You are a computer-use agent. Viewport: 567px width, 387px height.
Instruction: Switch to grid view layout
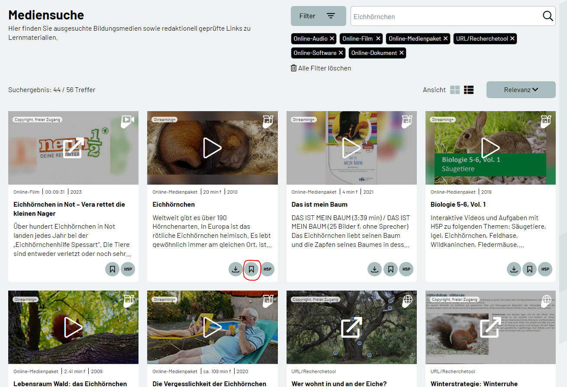455,90
